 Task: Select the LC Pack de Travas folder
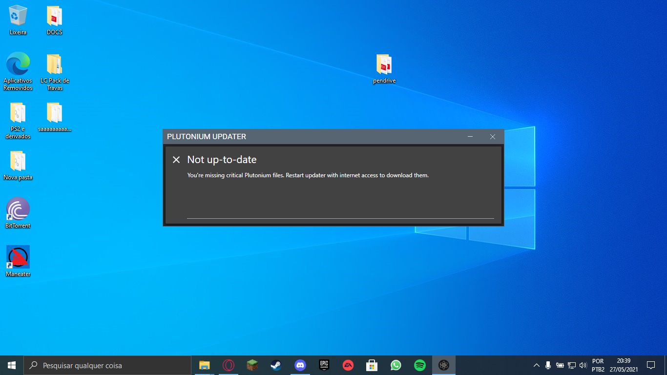click(x=55, y=71)
